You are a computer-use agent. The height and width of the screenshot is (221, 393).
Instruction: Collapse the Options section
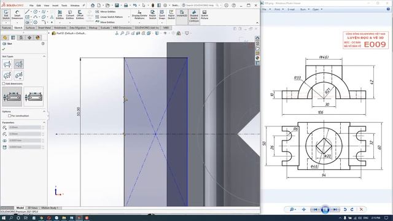44,111
